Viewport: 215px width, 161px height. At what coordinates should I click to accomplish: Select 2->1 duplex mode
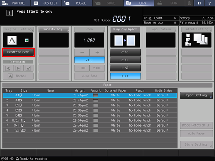click(x=125, y=60)
